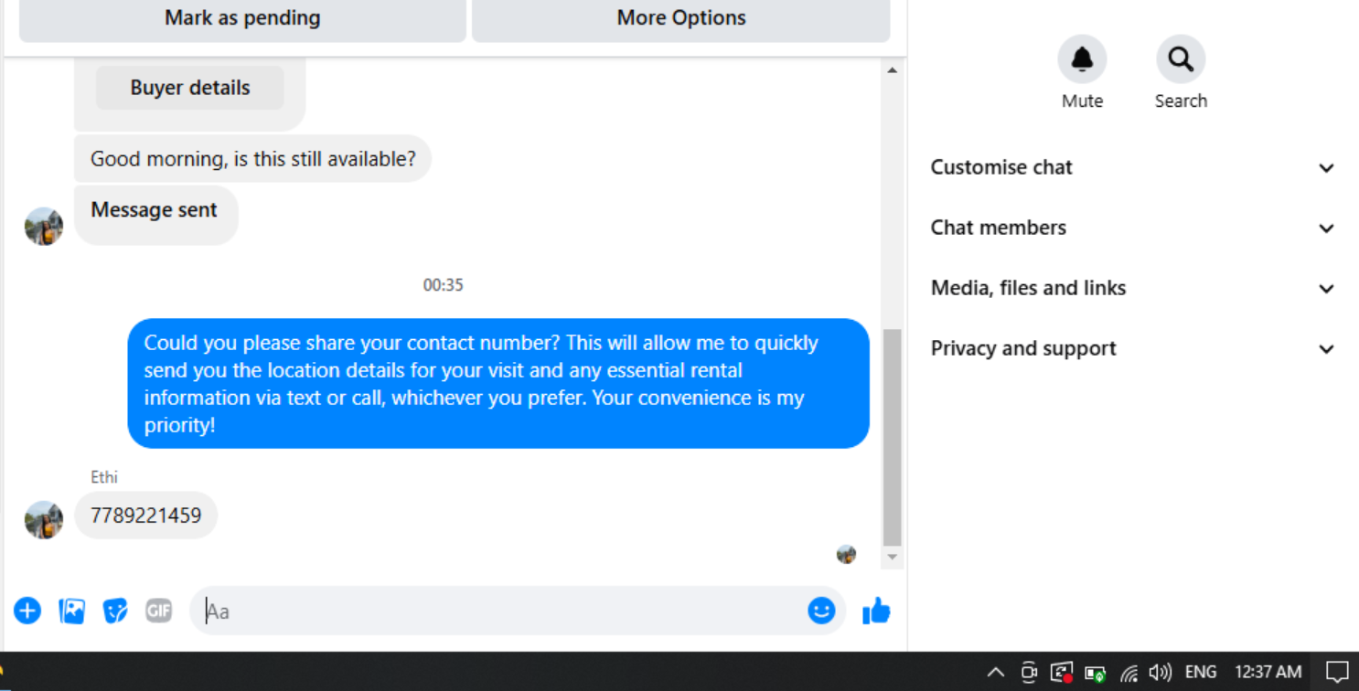The width and height of the screenshot is (1359, 691).
Task: Open volume control in system tray
Action: click(x=1161, y=673)
